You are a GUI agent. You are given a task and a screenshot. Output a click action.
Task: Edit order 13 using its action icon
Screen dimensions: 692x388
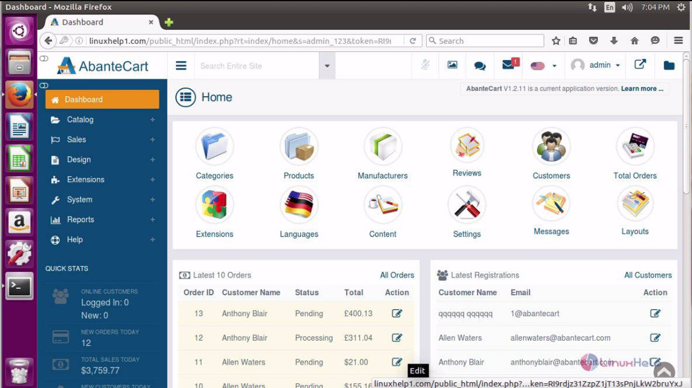pos(397,313)
